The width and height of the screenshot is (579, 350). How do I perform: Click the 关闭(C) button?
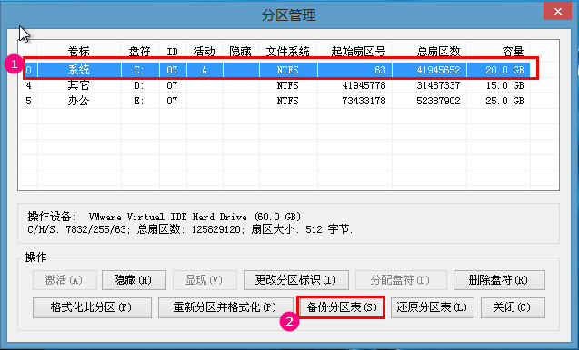pos(513,307)
